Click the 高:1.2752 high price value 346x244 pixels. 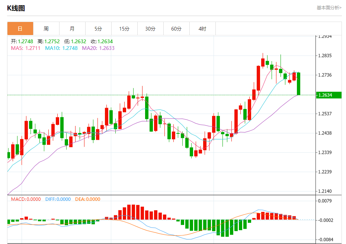[48, 41]
